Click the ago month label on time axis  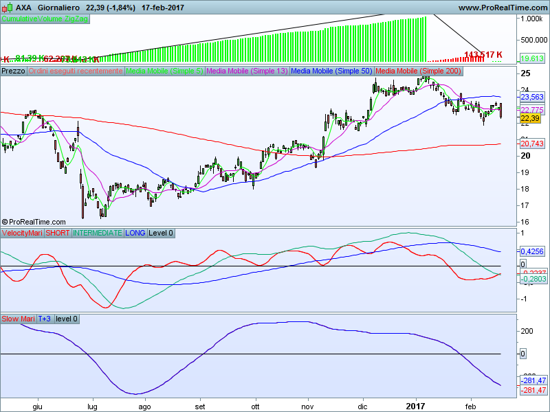click(144, 407)
